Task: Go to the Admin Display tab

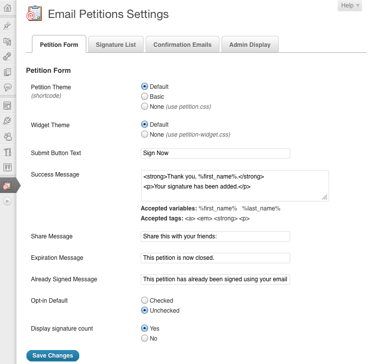Action: point(250,44)
